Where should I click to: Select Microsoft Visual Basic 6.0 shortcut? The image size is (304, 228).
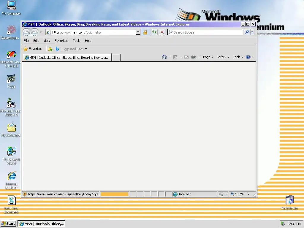[x=11, y=107]
